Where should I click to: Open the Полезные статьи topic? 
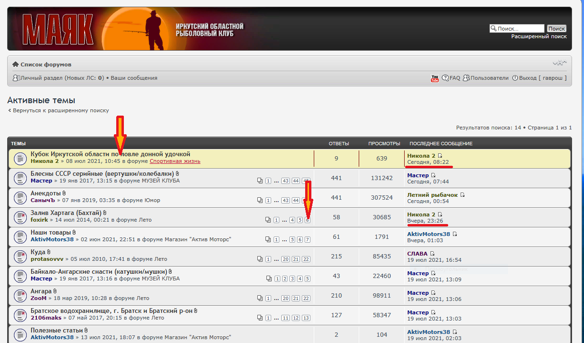click(57, 330)
